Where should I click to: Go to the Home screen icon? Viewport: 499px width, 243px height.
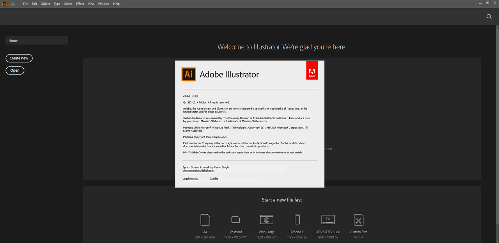pyautogui.click(x=13, y=4)
